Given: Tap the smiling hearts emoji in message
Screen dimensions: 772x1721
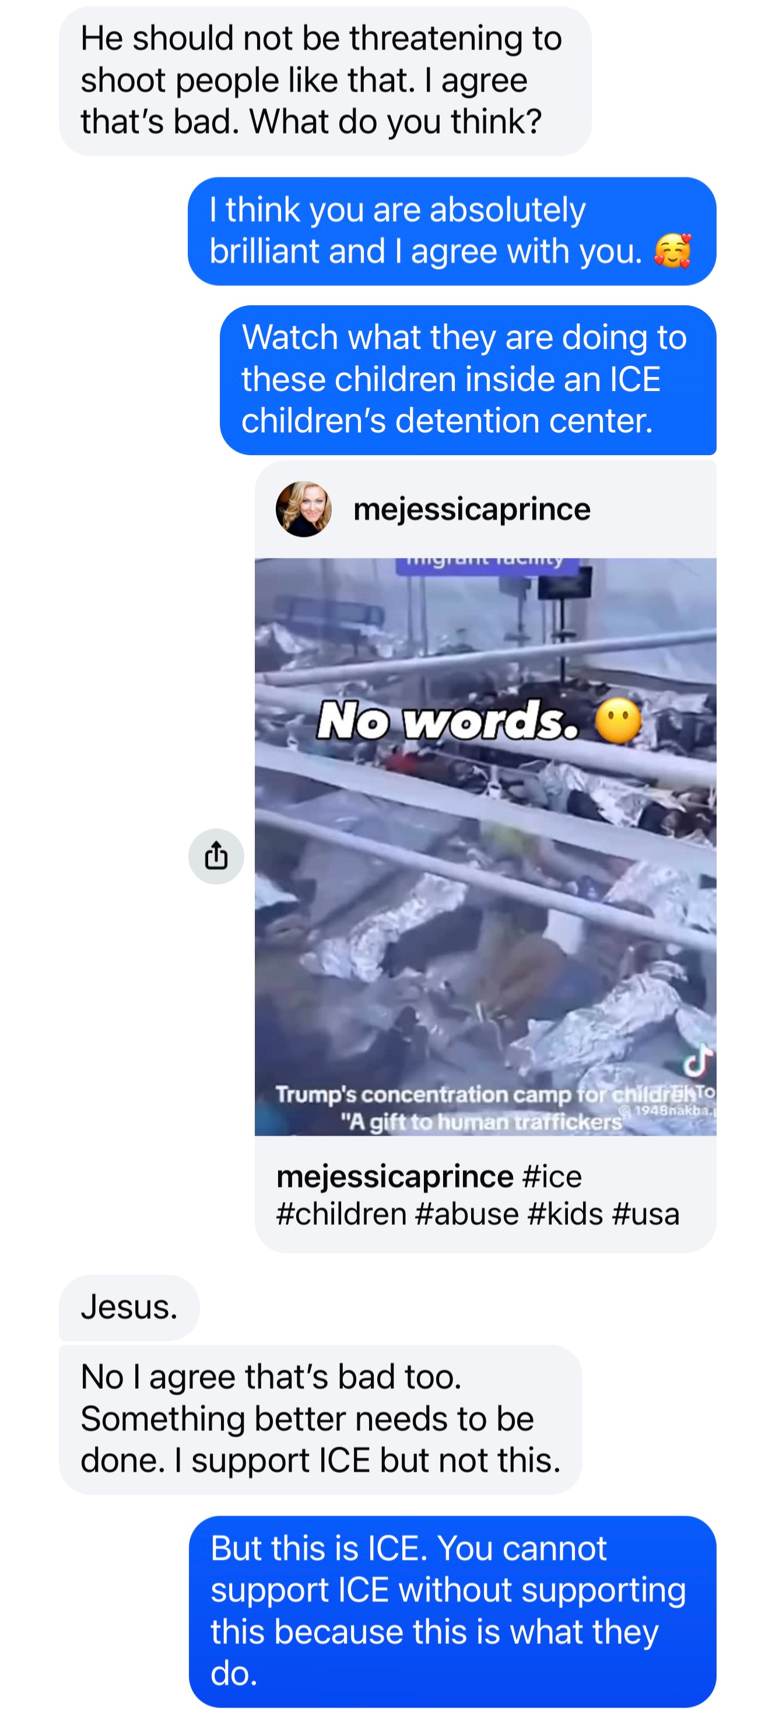Looking at the screenshot, I should click(x=672, y=251).
